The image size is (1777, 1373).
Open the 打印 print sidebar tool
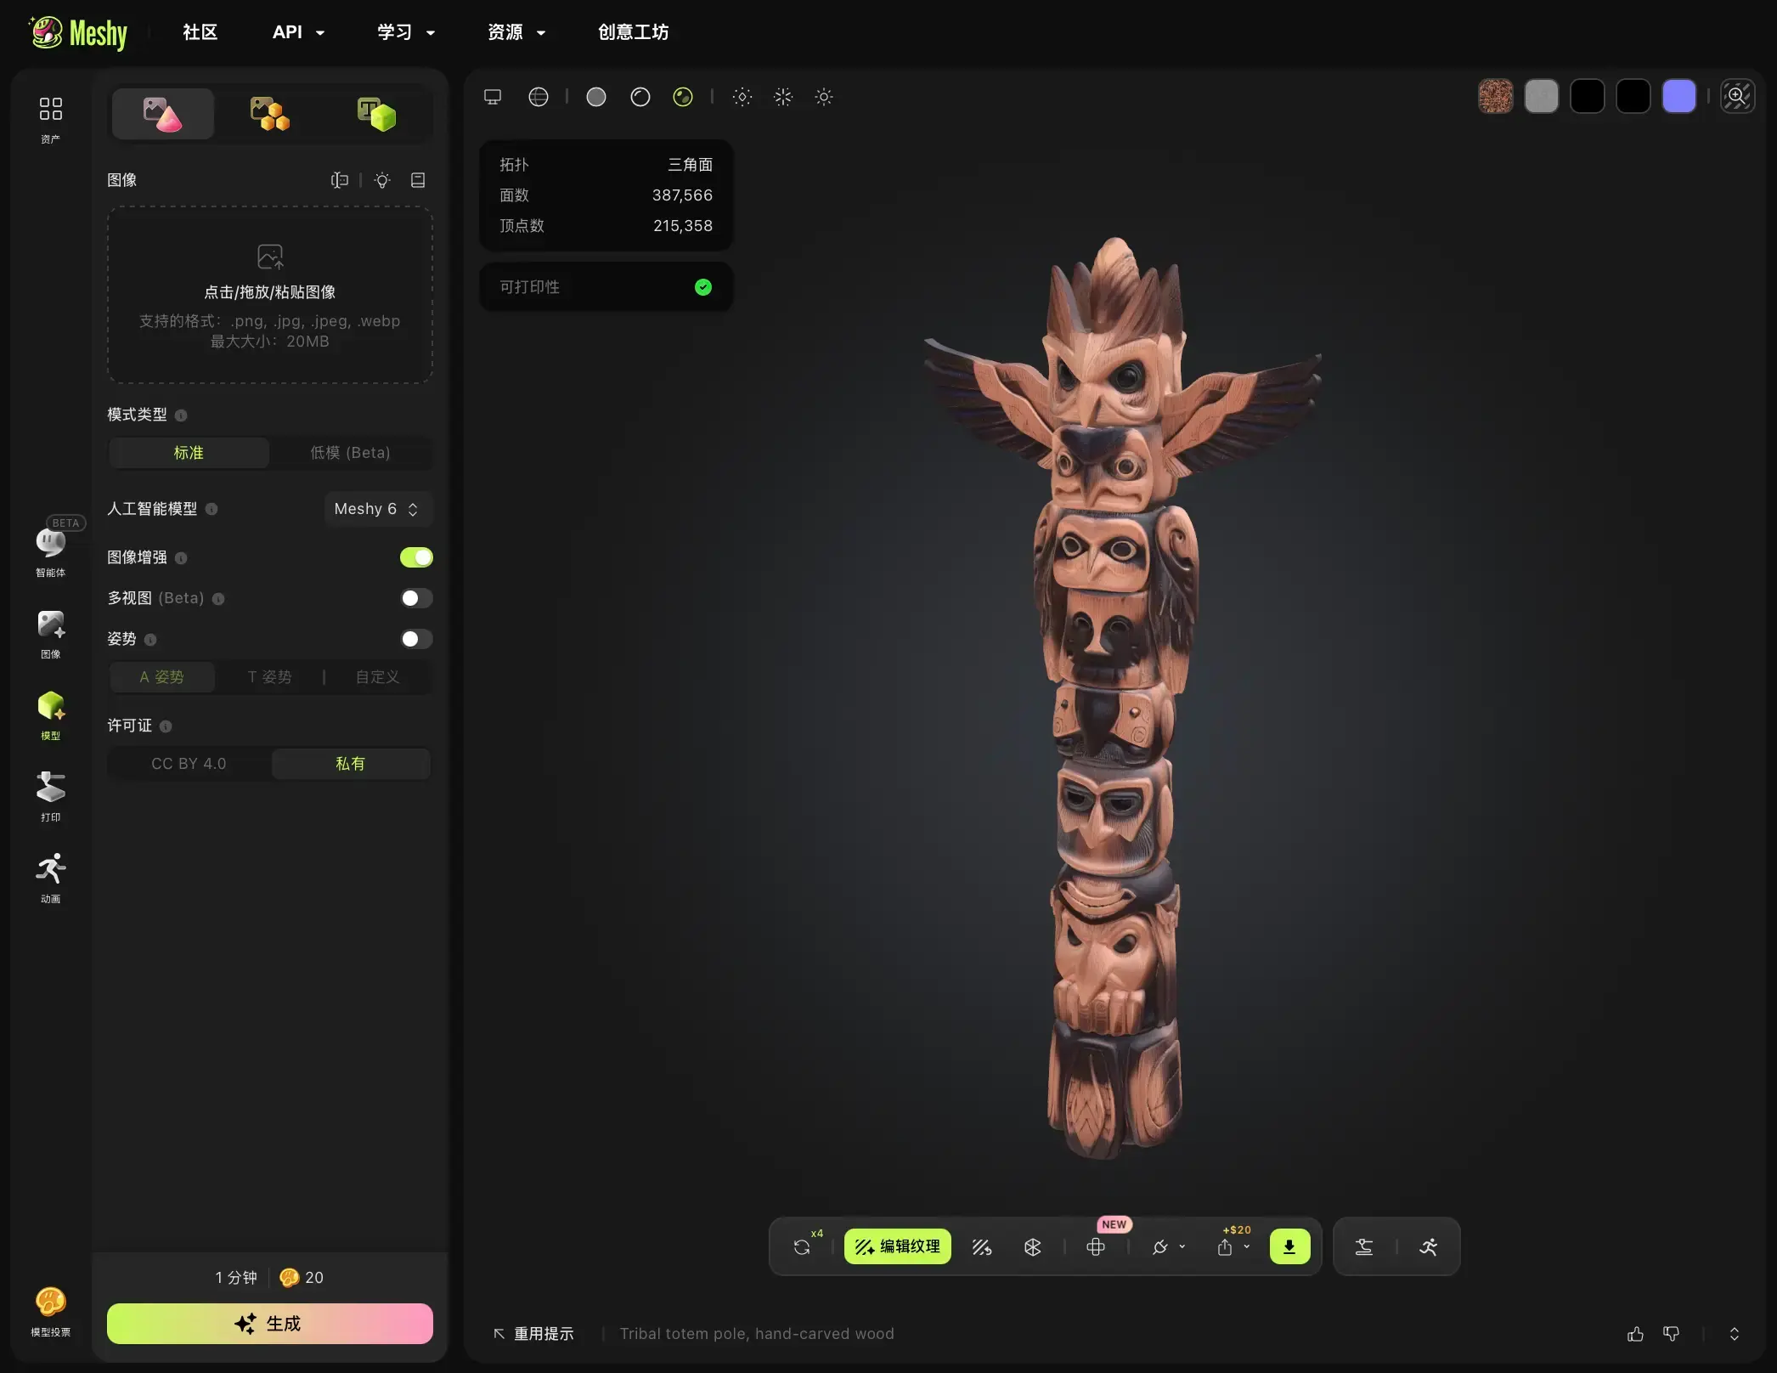(50, 796)
